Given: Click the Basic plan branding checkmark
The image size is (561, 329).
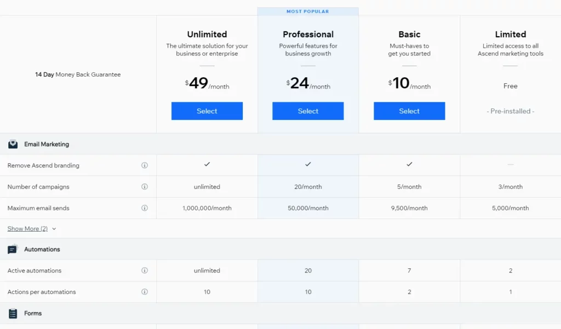Looking at the screenshot, I should tap(409, 164).
